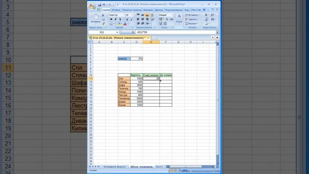Open text orientation options

pyautogui.click(x=148, y=24)
